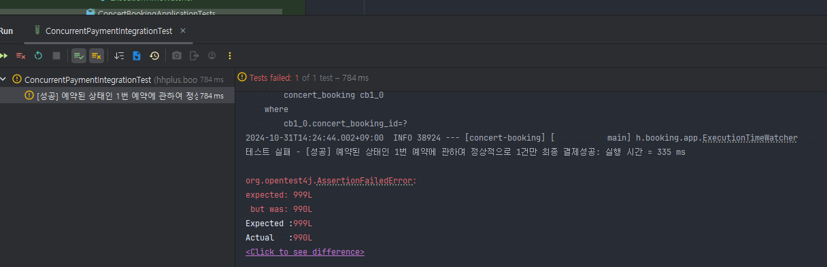The image size is (827, 267).
Task: Rerun failed tests in toolbar
Action: point(21,56)
